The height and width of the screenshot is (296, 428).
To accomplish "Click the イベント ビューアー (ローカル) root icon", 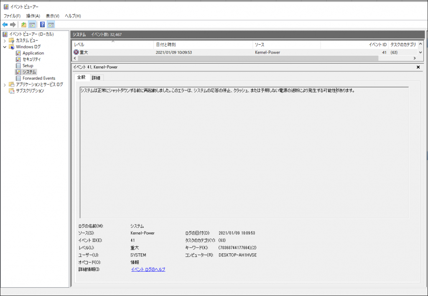I will pos(5,34).
